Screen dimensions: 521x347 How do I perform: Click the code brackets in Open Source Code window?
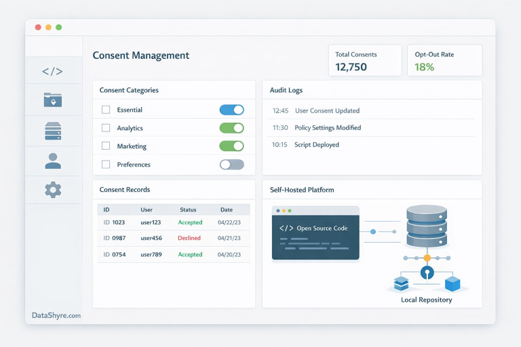point(286,228)
